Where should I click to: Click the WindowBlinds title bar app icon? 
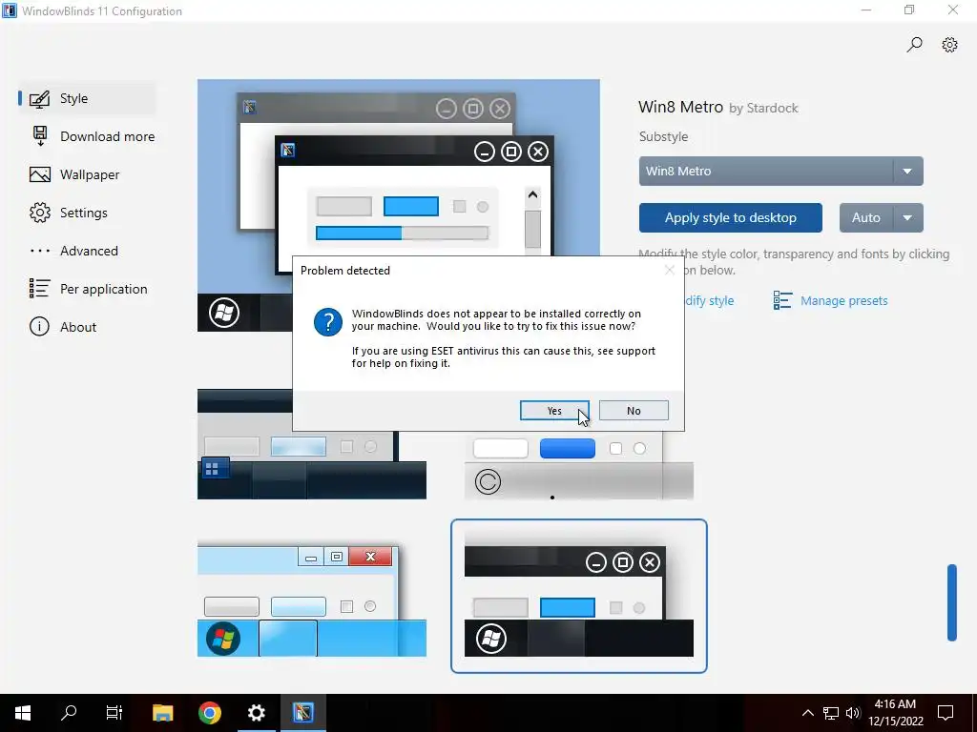coord(10,10)
